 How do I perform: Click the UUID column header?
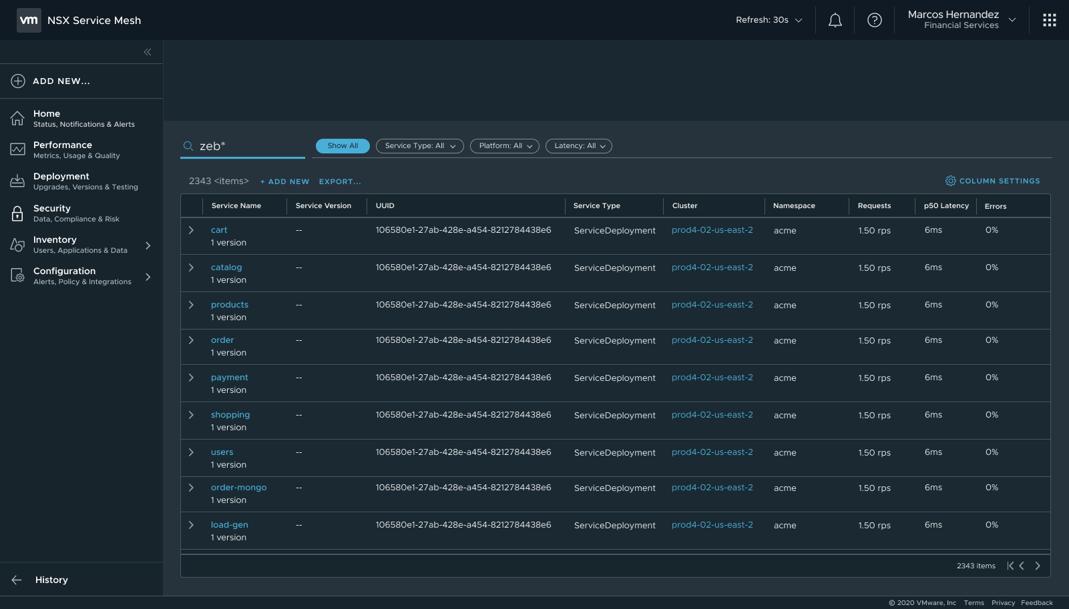click(x=385, y=205)
